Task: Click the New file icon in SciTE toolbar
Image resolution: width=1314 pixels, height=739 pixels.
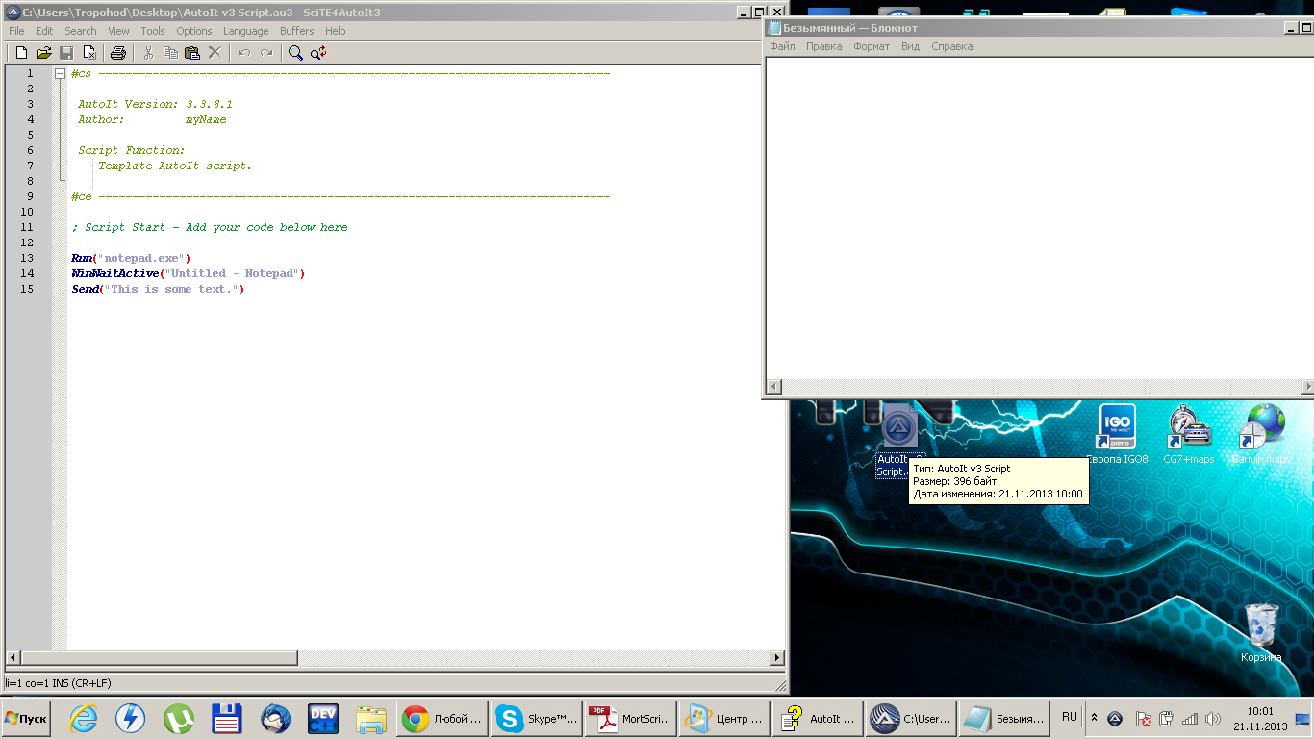Action: (x=21, y=53)
